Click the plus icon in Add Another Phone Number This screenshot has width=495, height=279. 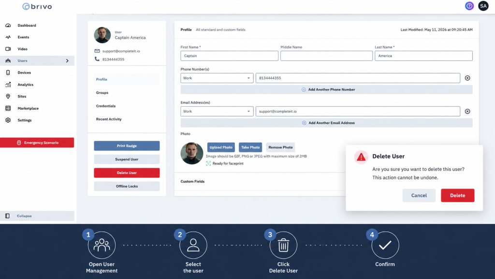[304, 89]
